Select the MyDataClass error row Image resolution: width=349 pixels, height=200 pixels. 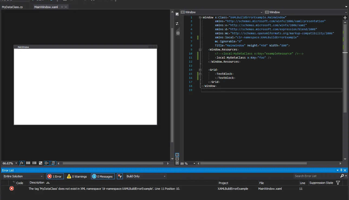pyautogui.click(x=104, y=189)
